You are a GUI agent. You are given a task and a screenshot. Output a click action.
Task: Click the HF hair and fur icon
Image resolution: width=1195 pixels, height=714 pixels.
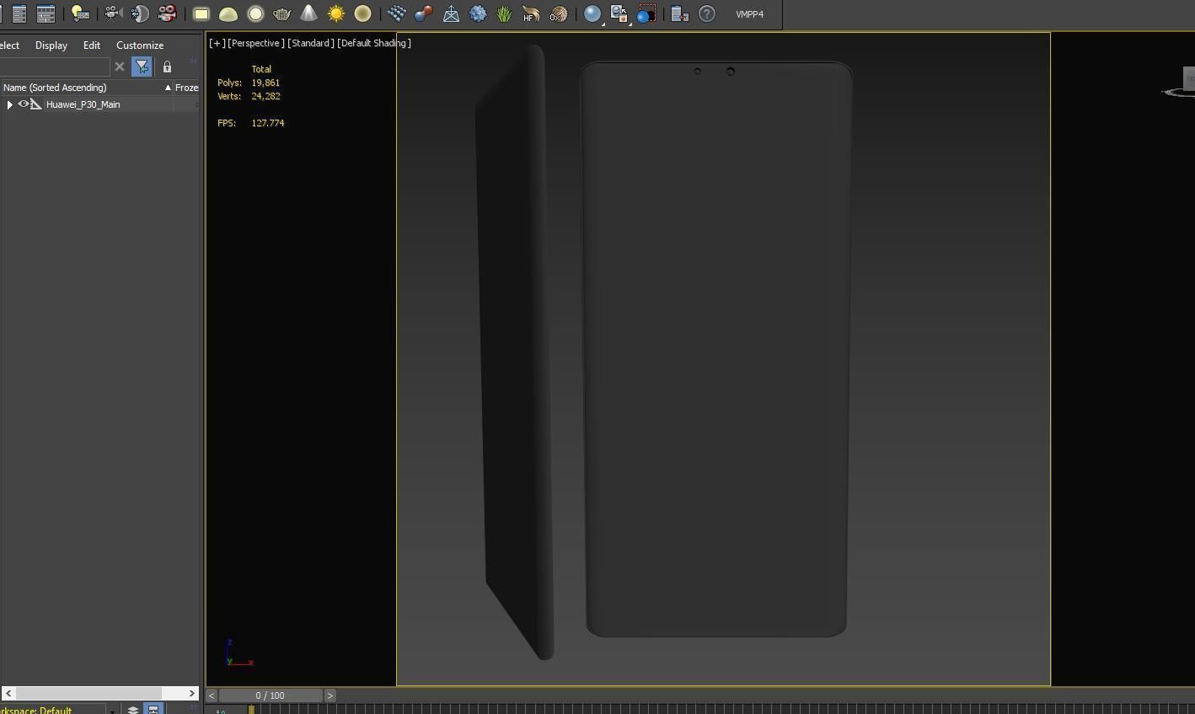click(532, 14)
